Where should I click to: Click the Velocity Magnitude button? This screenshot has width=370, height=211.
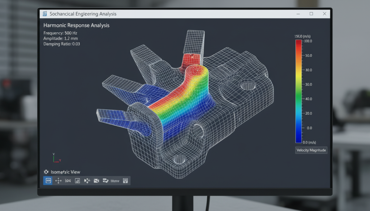[311, 150]
